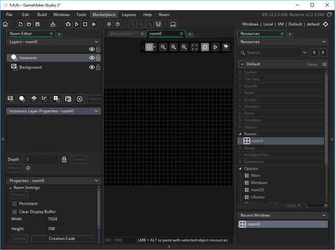The height and width of the screenshot is (250, 335).
Task: Collapse the Instances Layer Properties panel
Action: click(x=96, y=111)
